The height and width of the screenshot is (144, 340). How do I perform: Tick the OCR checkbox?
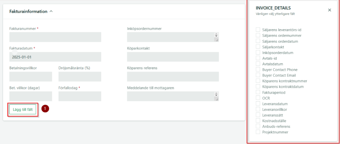click(x=258, y=98)
